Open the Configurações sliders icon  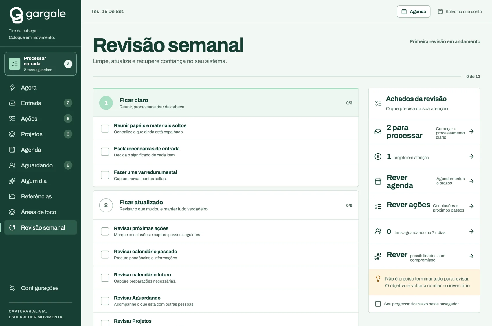pos(12,288)
